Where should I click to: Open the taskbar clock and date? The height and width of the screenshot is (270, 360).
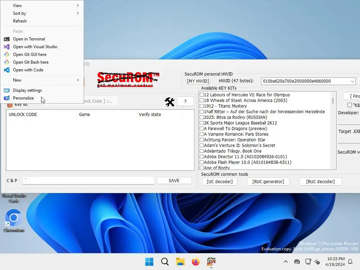coord(335,262)
